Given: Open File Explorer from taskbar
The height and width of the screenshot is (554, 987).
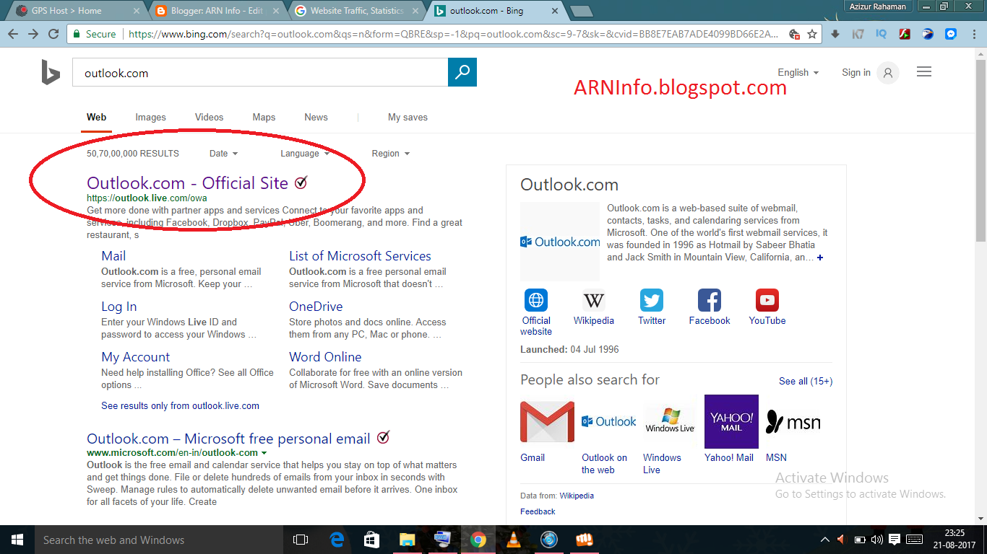Looking at the screenshot, I should [x=408, y=540].
